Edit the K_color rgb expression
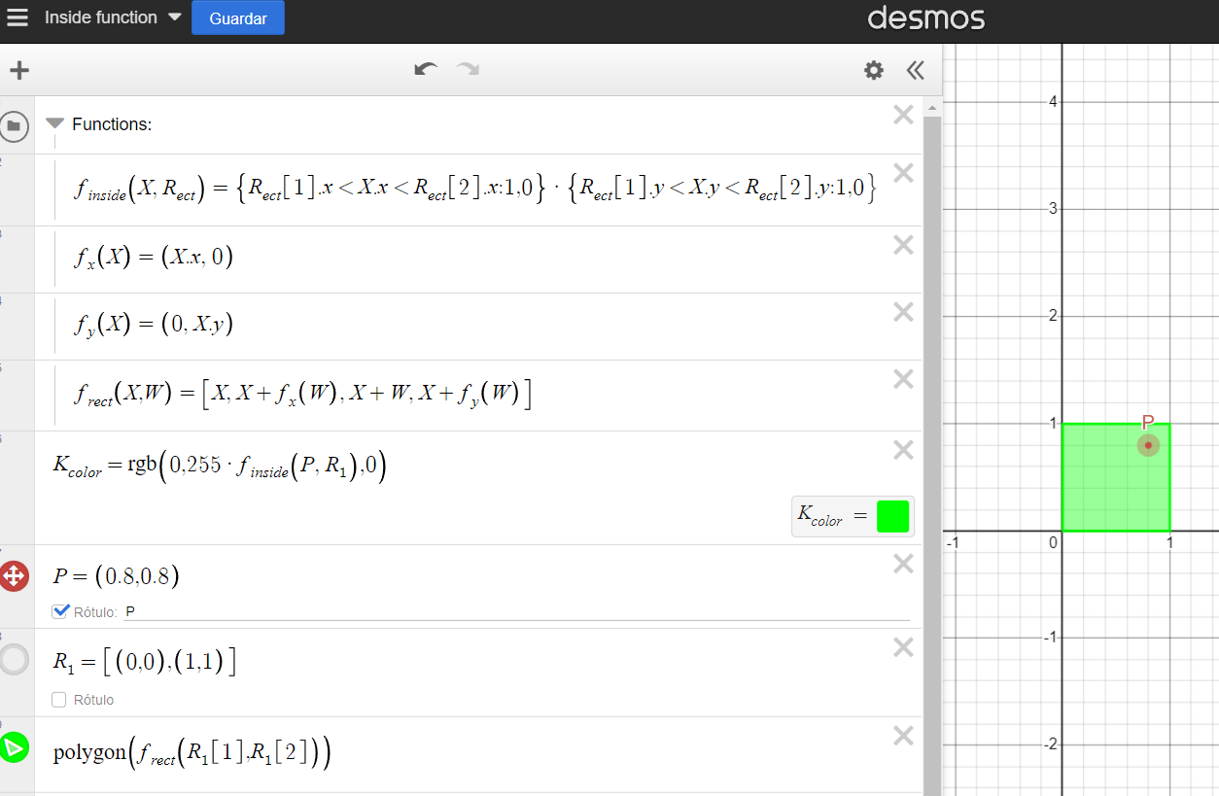1219x796 pixels. point(220,467)
